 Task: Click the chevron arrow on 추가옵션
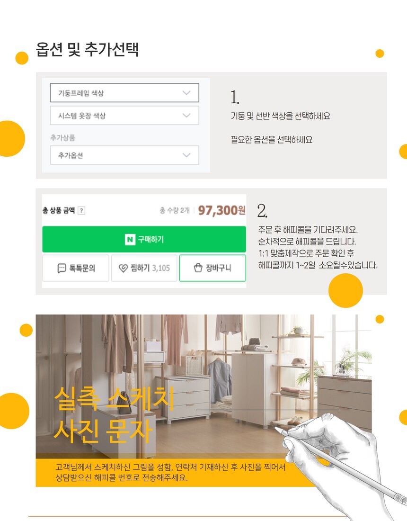[x=186, y=155]
